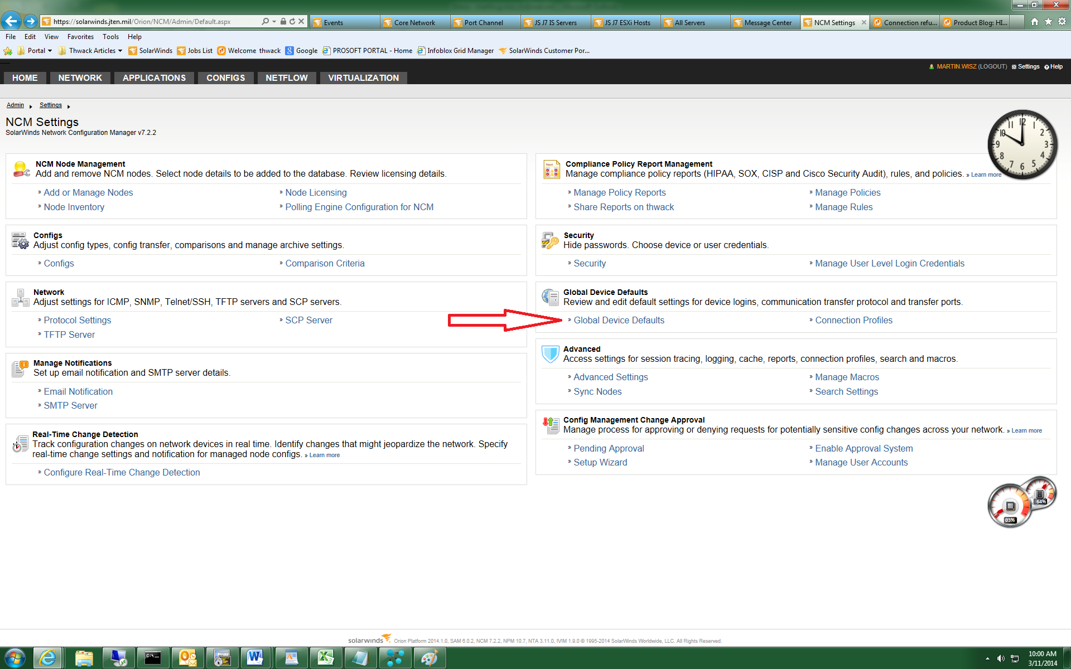Switch to the Message Center browser tab

click(767, 22)
